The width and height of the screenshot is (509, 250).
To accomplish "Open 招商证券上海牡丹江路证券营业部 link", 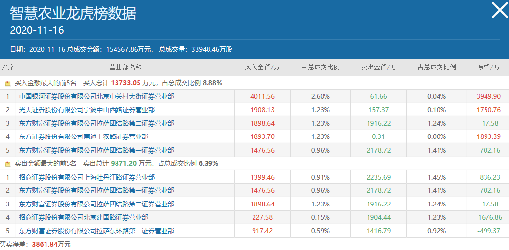I will (87, 177).
